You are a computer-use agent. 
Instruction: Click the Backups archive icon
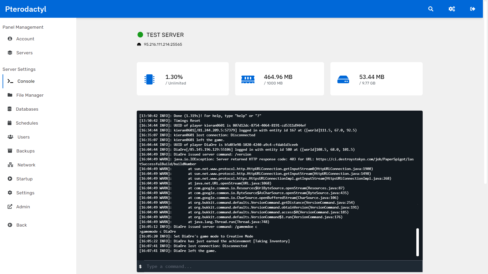click(10, 151)
